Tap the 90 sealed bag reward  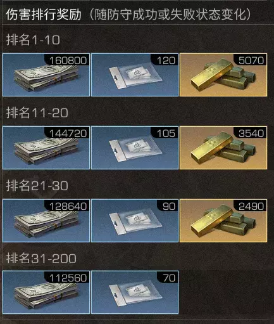[135, 221]
